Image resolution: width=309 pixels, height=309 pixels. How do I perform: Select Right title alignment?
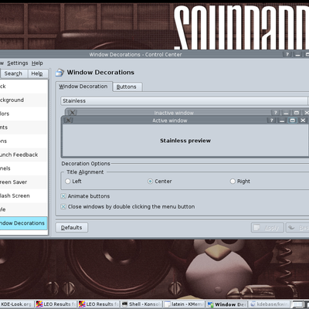point(240,182)
